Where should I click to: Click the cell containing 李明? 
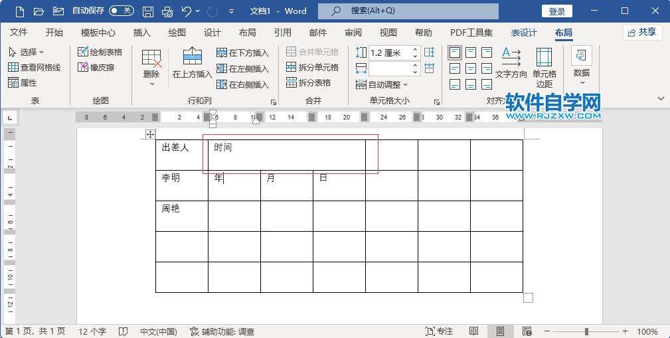coord(181,185)
